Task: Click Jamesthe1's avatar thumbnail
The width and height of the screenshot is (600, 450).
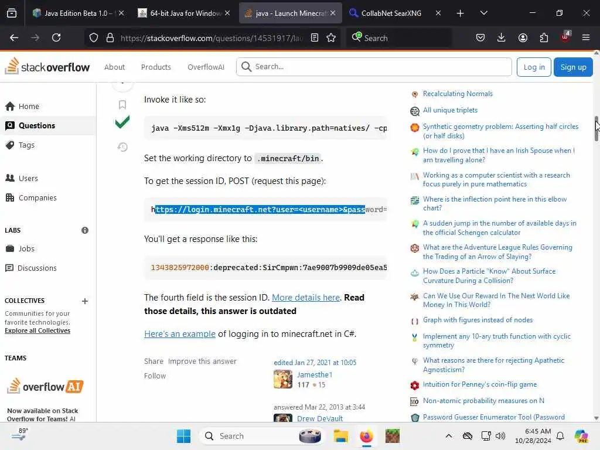Action: pyautogui.click(x=283, y=379)
